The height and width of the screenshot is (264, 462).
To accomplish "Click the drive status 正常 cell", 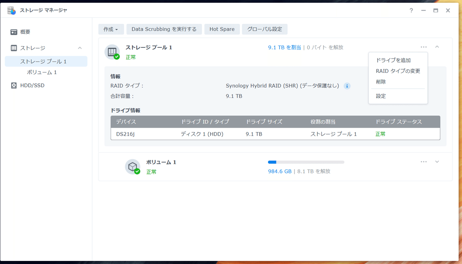I will coord(381,134).
